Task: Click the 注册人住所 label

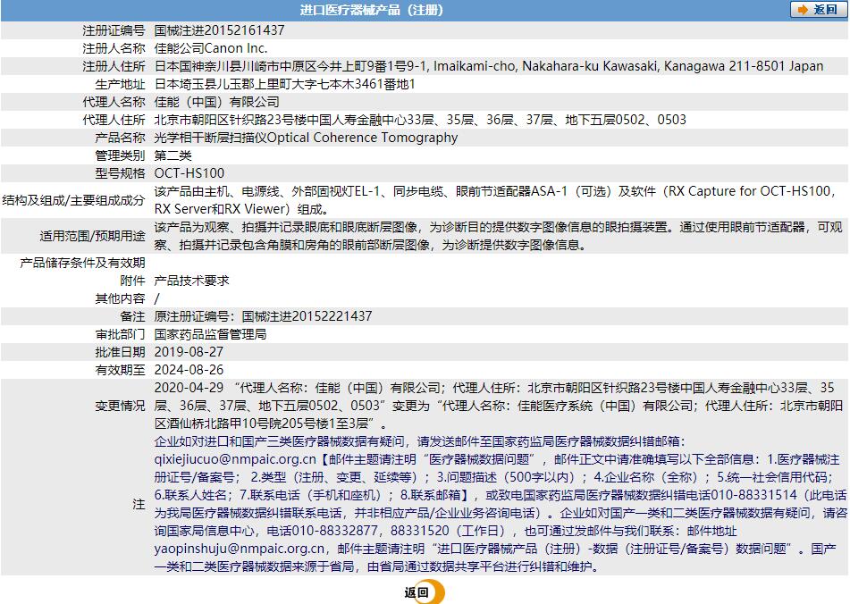Action: pyautogui.click(x=114, y=66)
